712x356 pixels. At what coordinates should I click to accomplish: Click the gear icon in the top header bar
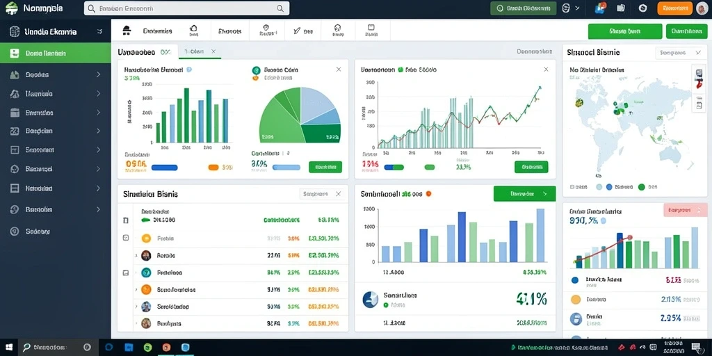coord(642,8)
